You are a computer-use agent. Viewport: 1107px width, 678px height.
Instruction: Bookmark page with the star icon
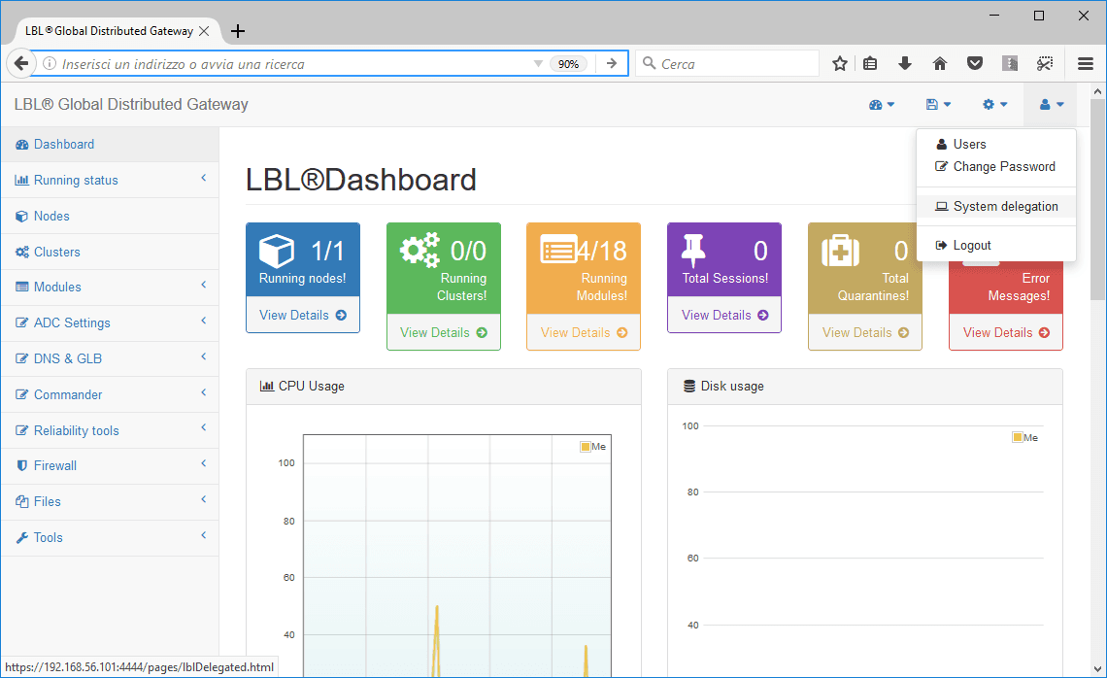[x=839, y=63]
